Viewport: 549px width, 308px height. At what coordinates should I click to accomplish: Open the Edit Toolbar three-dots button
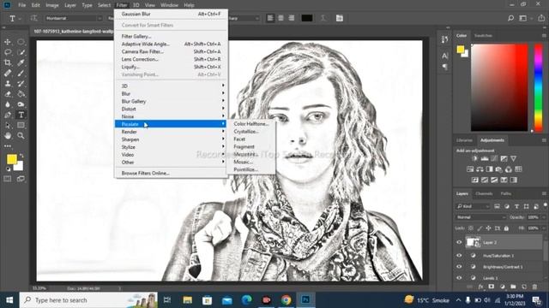click(x=8, y=146)
